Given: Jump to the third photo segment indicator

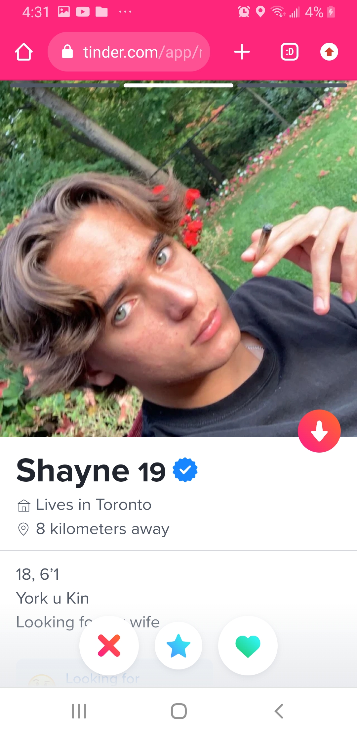Looking at the screenshot, I should click(x=292, y=85).
